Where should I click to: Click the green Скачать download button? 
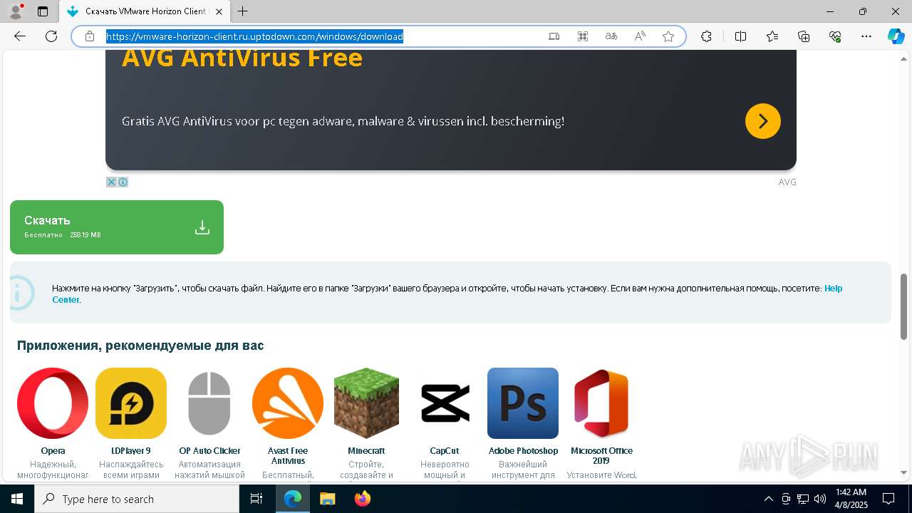[x=117, y=227]
